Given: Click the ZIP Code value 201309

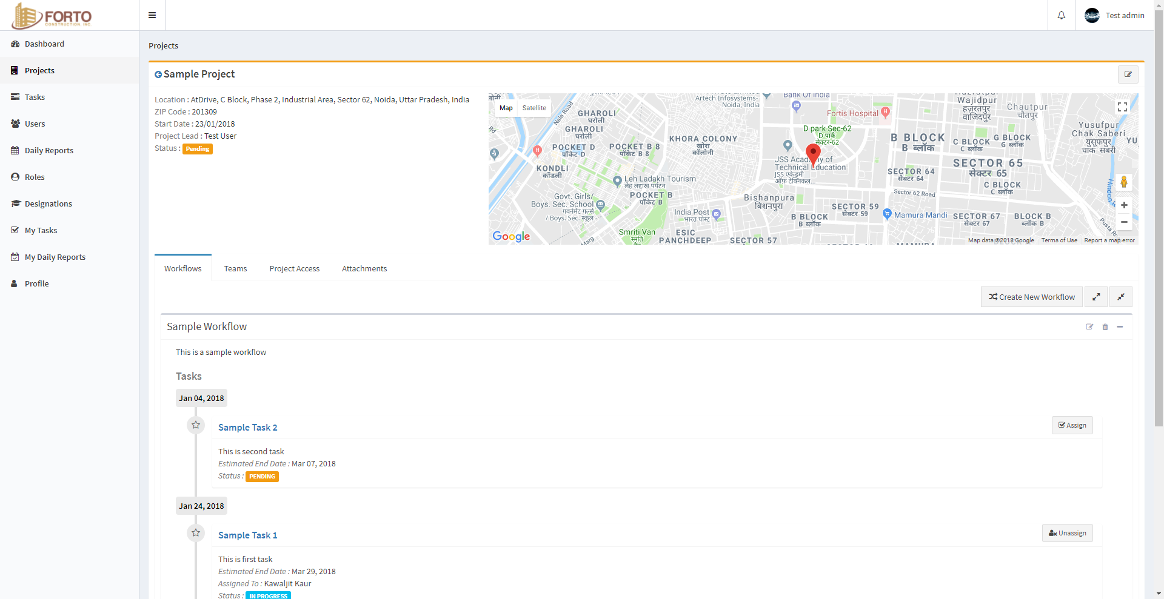Looking at the screenshot, I should 204,112.
